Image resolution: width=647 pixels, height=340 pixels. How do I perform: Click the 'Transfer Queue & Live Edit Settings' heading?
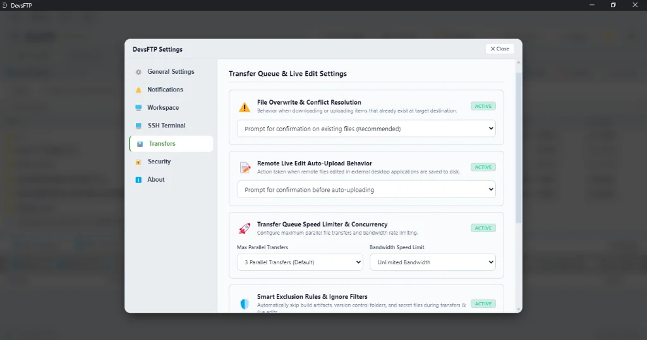[x=287, y=74]
